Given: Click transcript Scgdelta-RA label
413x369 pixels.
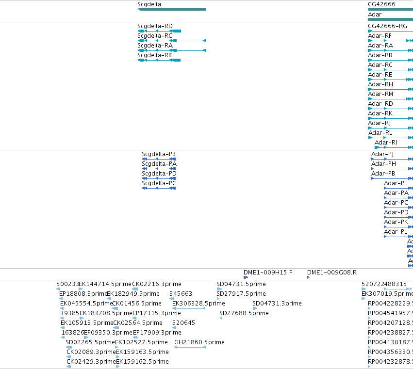Looking at the screenshot, I should point(155,46).
